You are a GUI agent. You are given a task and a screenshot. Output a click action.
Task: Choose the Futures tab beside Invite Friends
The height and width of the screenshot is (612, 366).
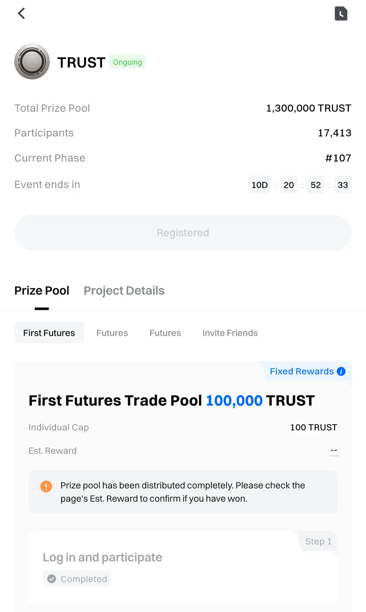click(x=165, y=333)
